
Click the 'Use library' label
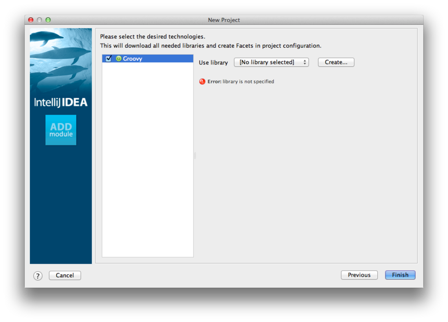[x=214, y=63]
